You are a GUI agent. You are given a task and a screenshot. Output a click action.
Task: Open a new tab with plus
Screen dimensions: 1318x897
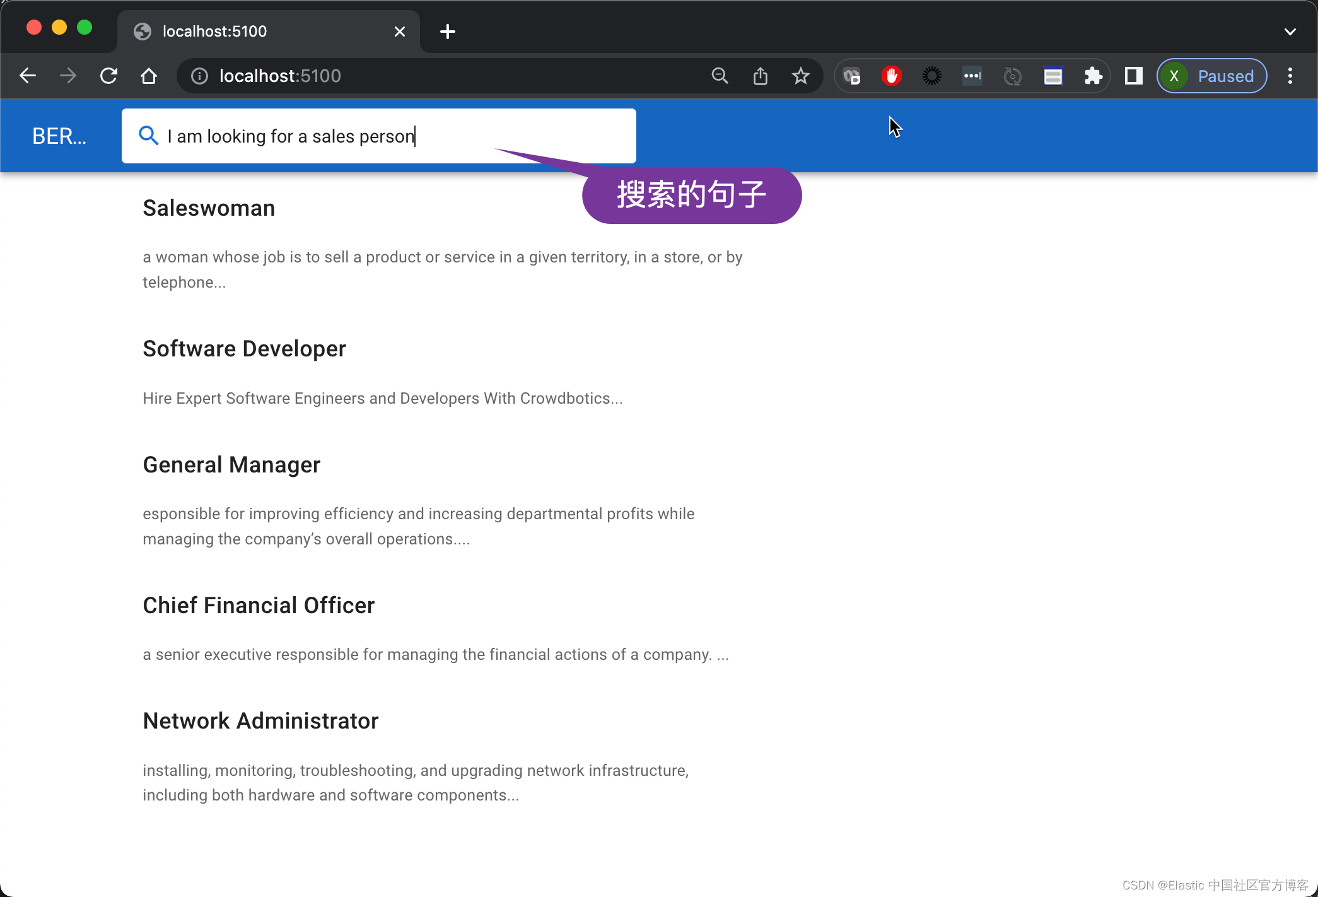point(447,31)
